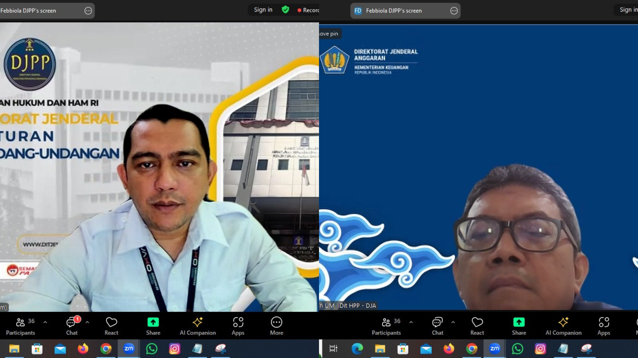Open Mail app on right taskbar
This screenshot has height=358, width=638.
426,349
